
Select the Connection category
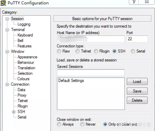click(20, 84)
